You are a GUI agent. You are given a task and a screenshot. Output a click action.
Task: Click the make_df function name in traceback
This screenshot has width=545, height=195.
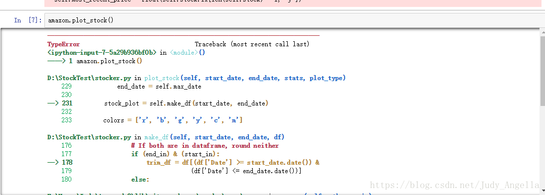click(157, 137)
